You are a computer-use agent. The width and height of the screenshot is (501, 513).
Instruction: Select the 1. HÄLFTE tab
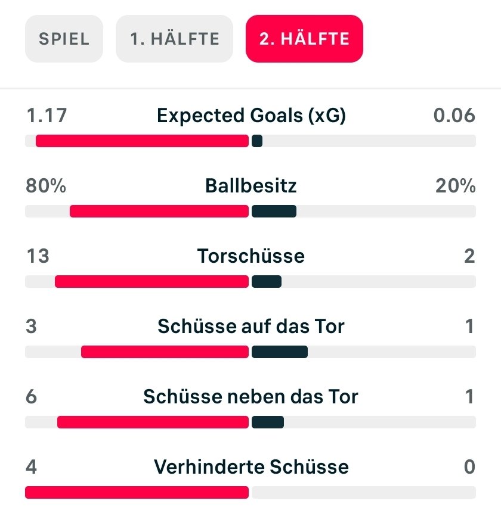(174, 39)
